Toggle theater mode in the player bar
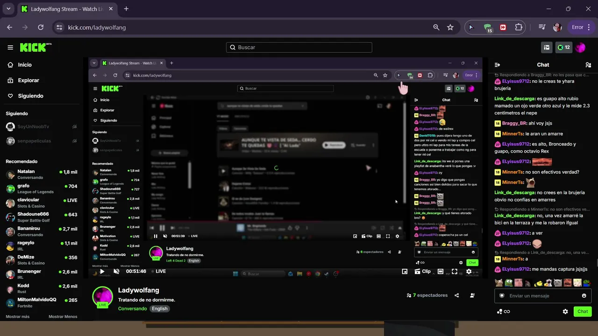This screenshot has width=598, height=336. (440, 271)
